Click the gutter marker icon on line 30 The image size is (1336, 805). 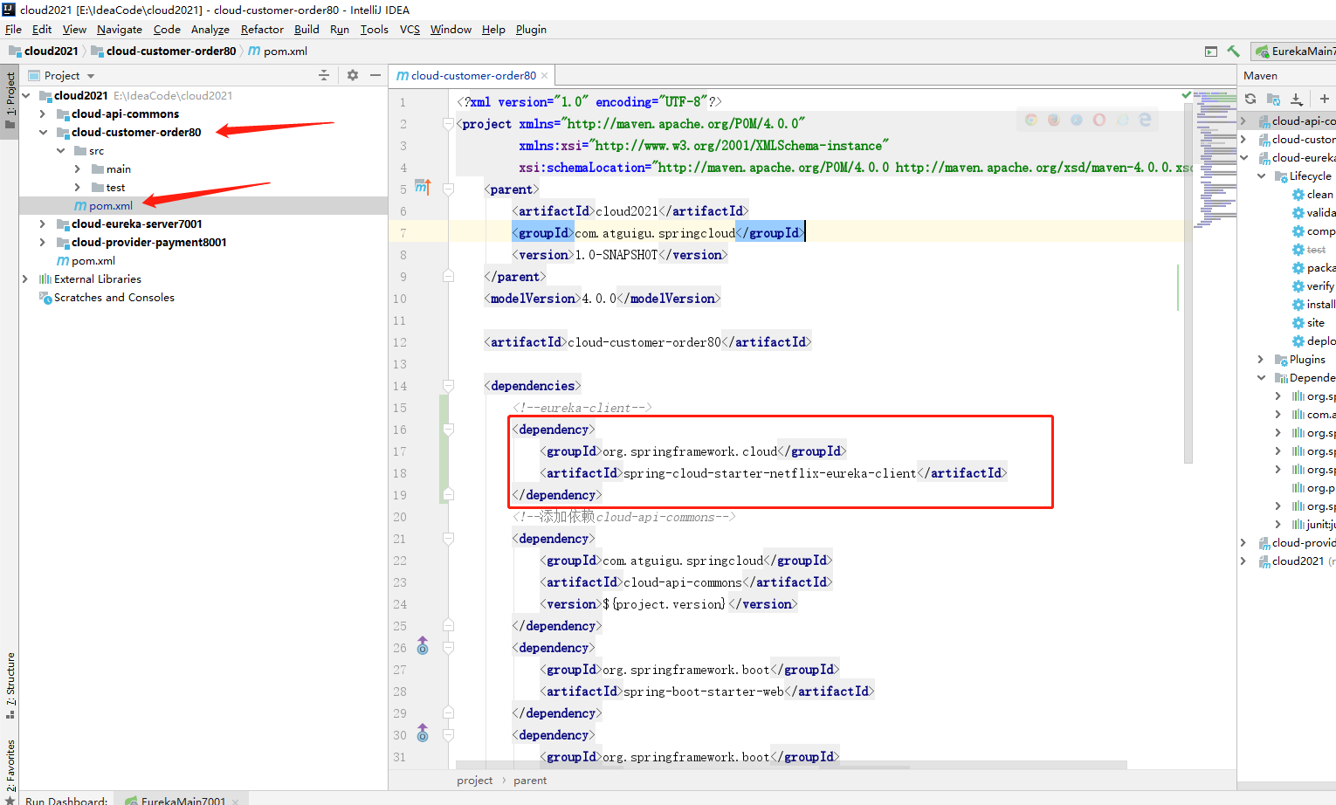pos(423,733)
